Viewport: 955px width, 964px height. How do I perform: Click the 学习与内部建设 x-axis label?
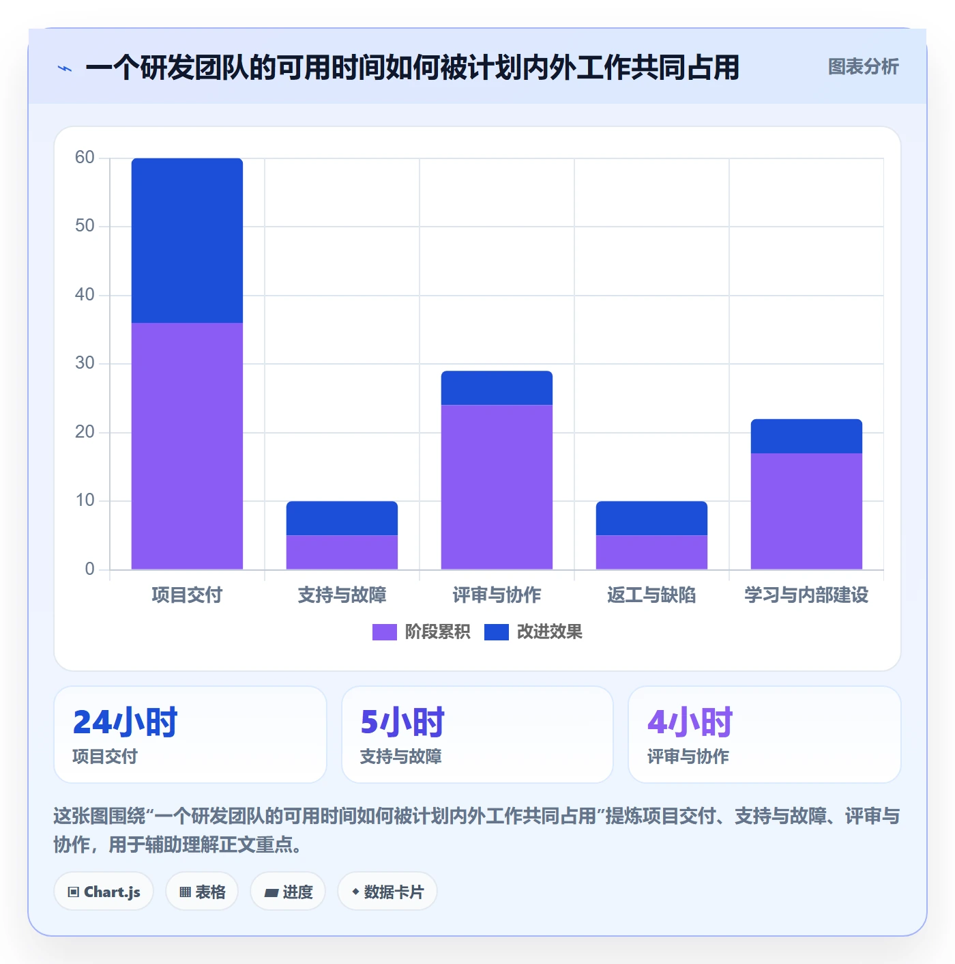[x=806, y=595]
